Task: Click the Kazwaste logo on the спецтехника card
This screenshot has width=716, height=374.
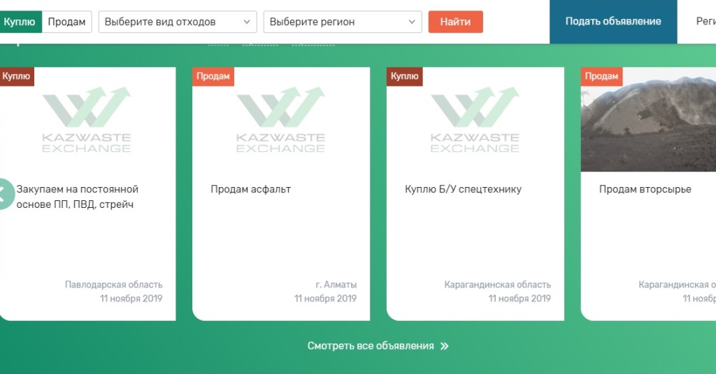Action: click(475, 120)
